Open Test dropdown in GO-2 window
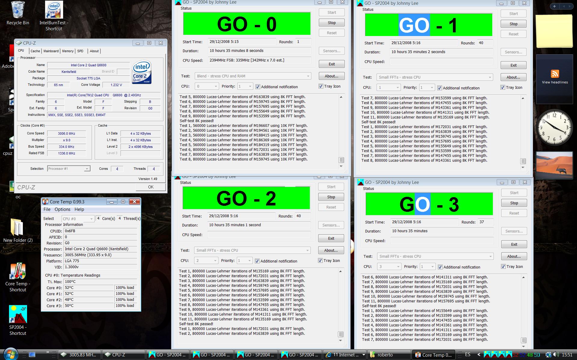The image size is (577, 360). 252,250
